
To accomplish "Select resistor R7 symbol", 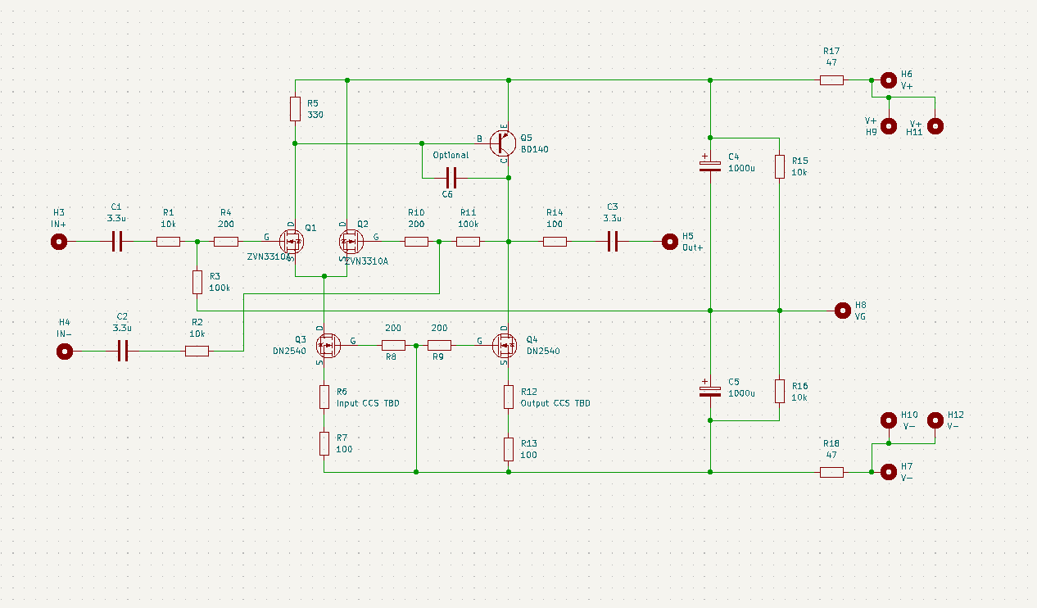I will [x=324, y=443].
